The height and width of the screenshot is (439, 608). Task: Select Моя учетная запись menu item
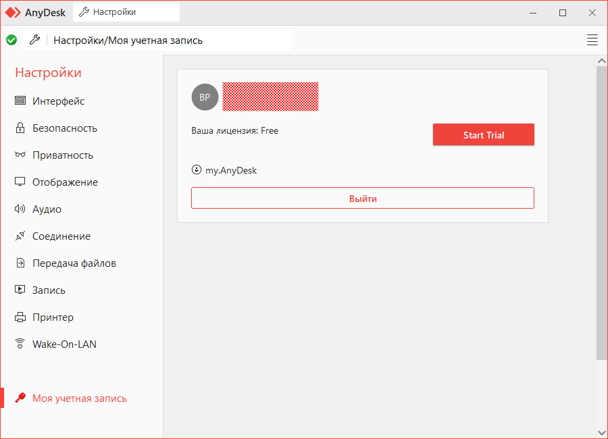[79, 398]
